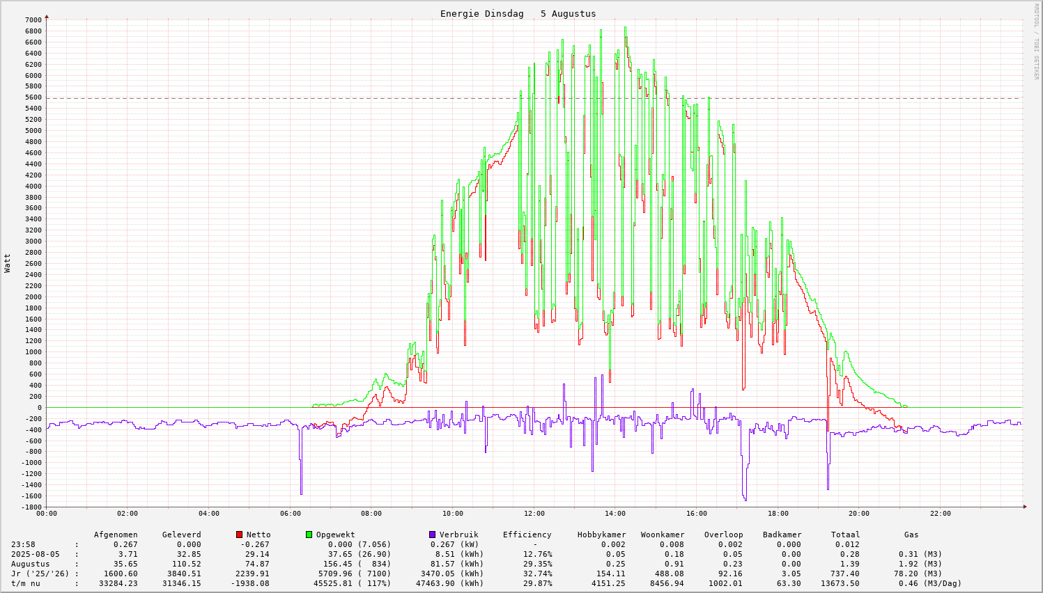Select the Woonkamer column header
Screen dimensions: 1043x593
663,535
